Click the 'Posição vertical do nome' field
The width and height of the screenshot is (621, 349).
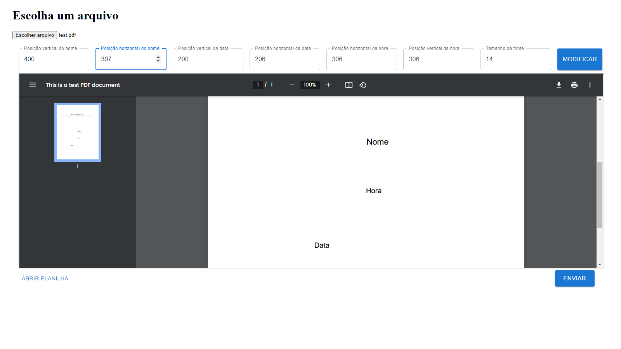(54, 59)
